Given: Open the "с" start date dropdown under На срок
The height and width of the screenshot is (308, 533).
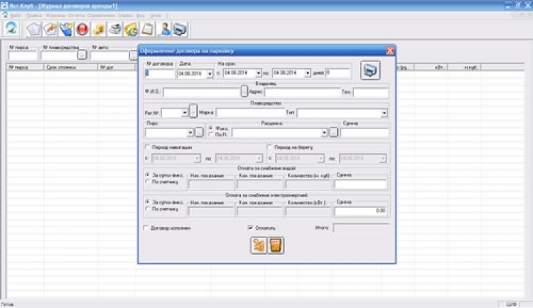Looking at the screenshot, I should coord(259,73).
